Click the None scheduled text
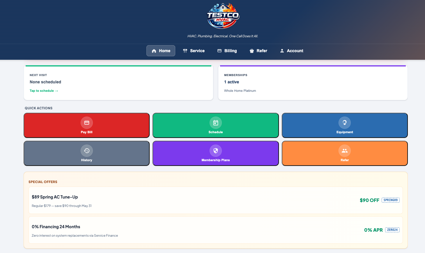The width and height of the screenshot is (425, 253). point(45,82)
